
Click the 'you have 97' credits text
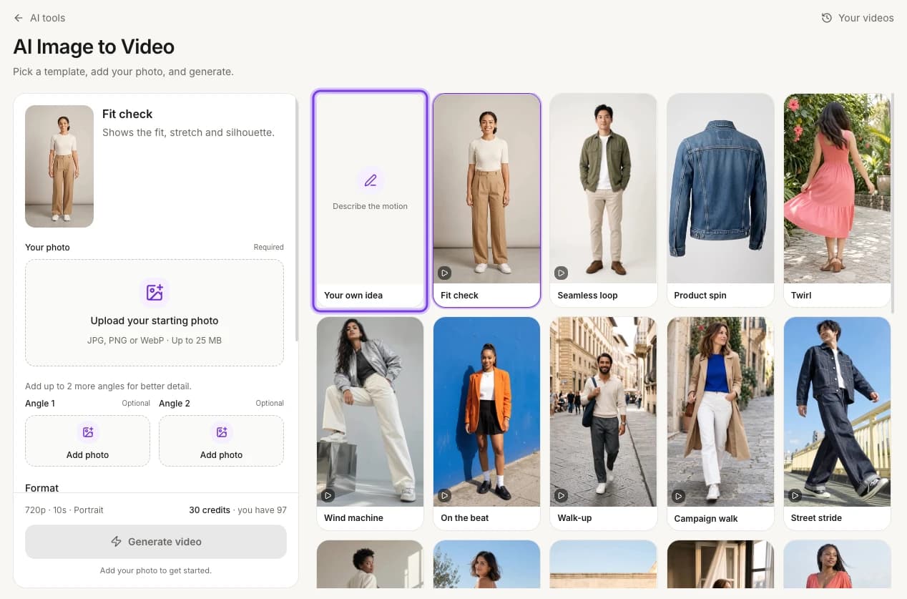262,510
